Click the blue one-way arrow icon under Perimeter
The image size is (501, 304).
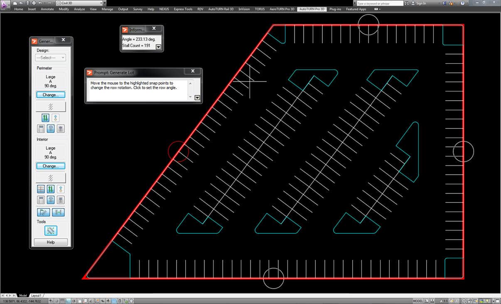tap(55, 118)
